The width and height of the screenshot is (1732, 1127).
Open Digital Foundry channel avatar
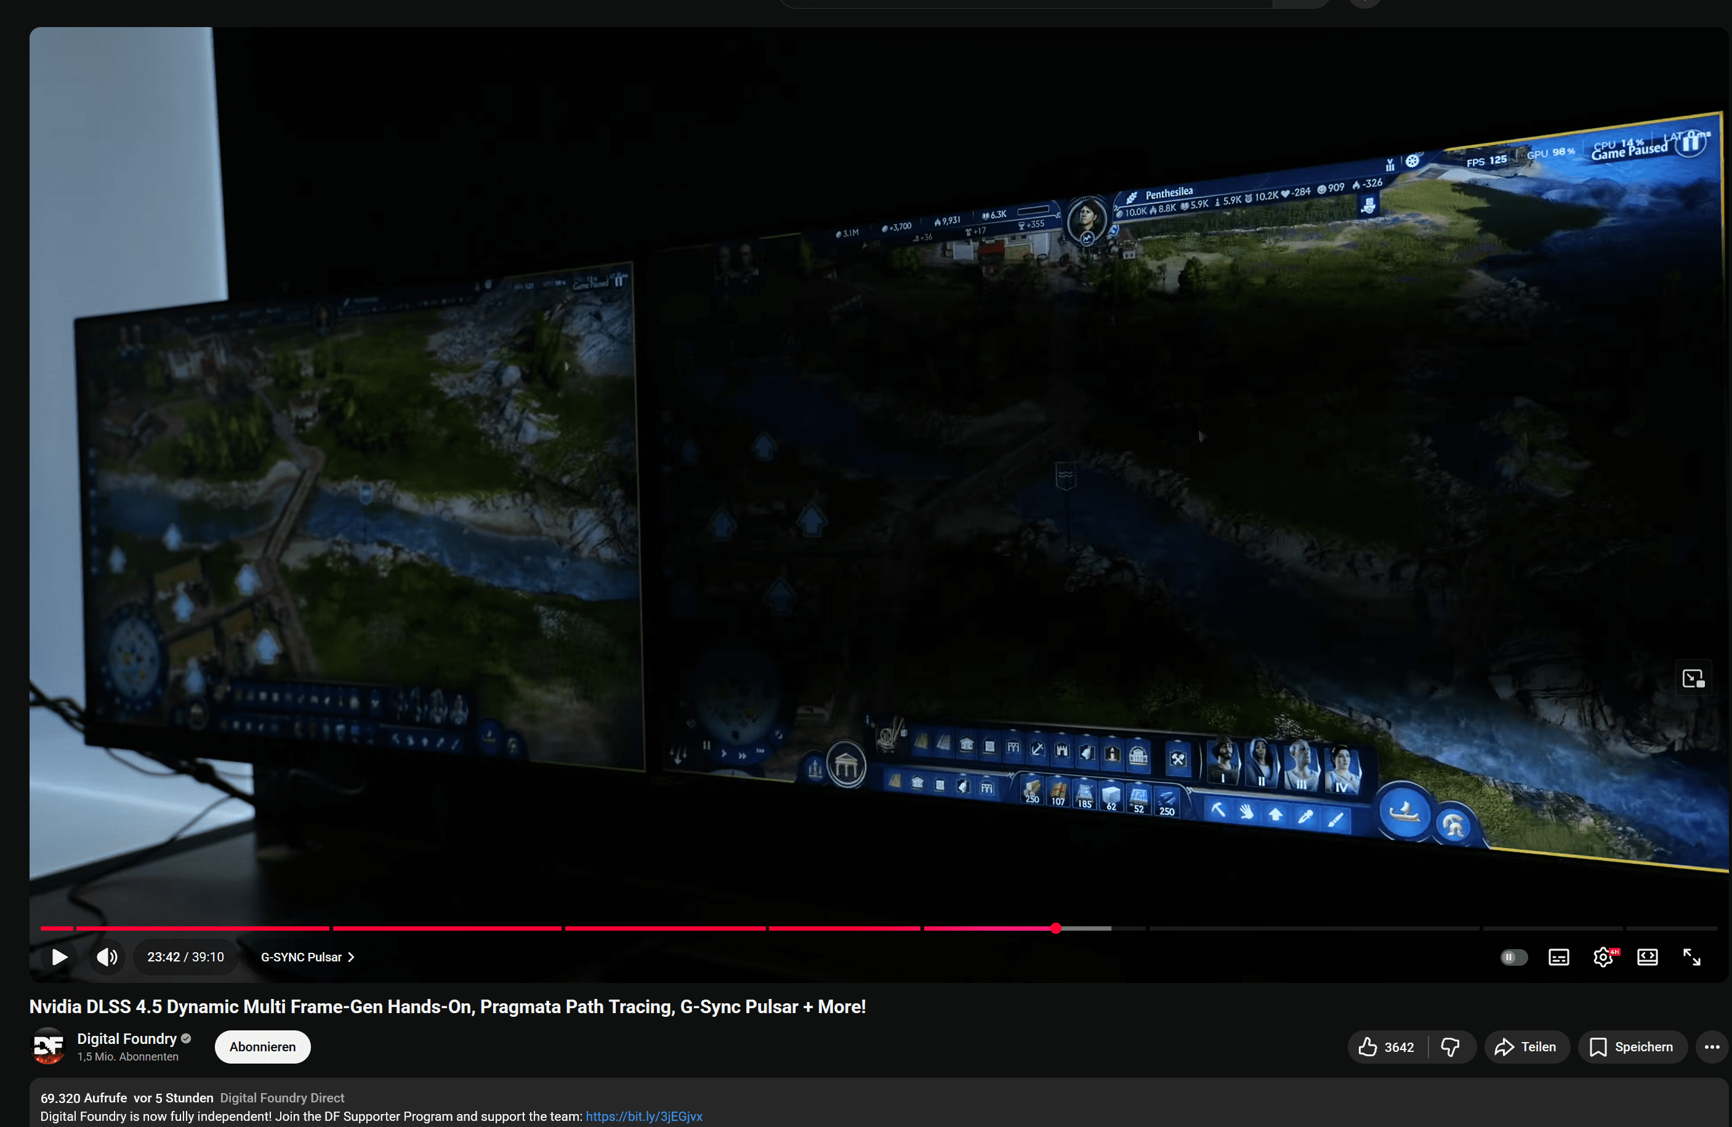(49, 1046)
